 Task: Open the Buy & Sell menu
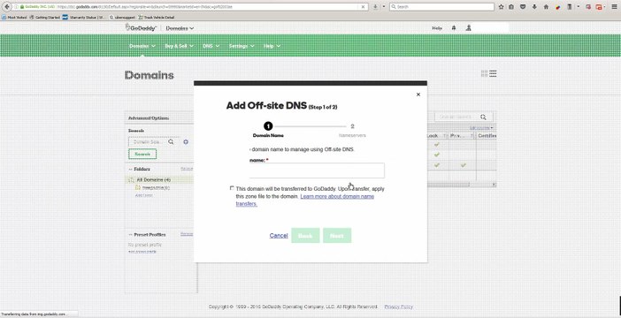(x=179, y=46)
